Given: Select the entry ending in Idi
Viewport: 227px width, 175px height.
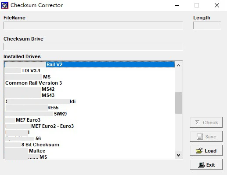Looking at the screenshot, I should click(x=90, y=101).
